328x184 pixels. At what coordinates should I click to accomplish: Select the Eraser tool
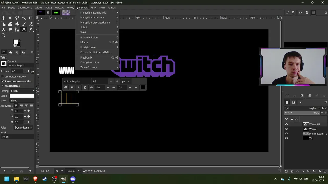31,24
